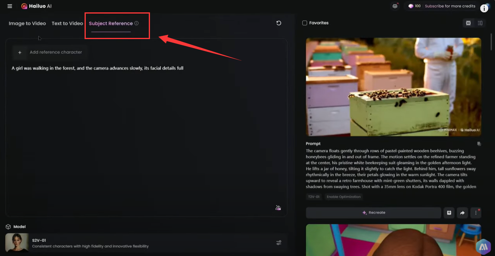Click 'Consistent characters with high fidelity' description

[x=90, y=246]
